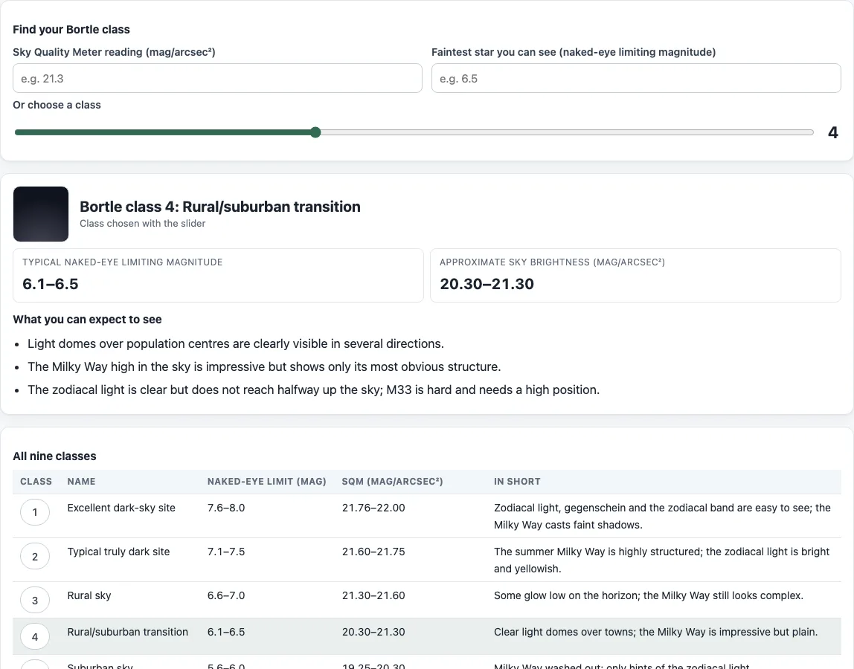854x669 pixels.
Task: Click the 'NAKED-EYE LIMIT (MAG)' column header
Action: 267,482
